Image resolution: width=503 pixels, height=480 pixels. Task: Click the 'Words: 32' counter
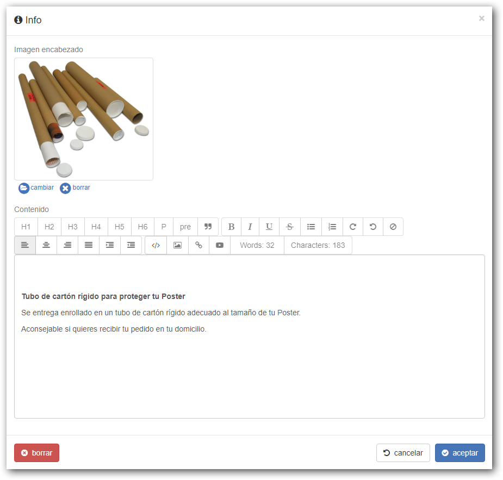pos(257,245)
